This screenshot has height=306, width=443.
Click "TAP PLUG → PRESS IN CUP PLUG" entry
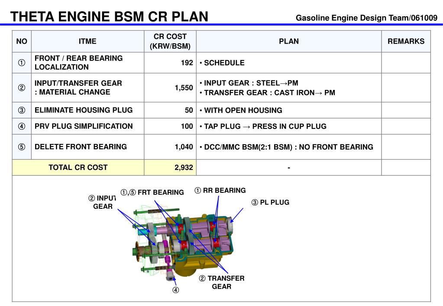tap(263, 126)
